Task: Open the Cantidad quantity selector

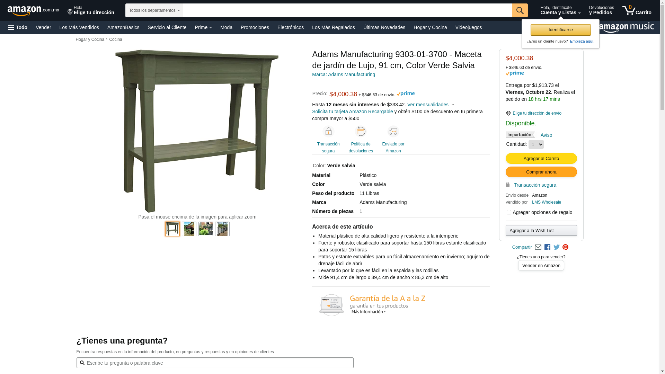Action: 536,144
